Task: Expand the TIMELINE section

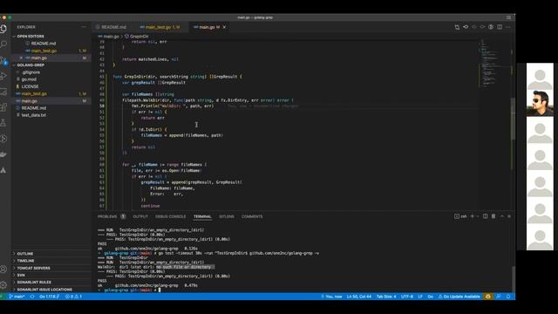Action: 25,261
